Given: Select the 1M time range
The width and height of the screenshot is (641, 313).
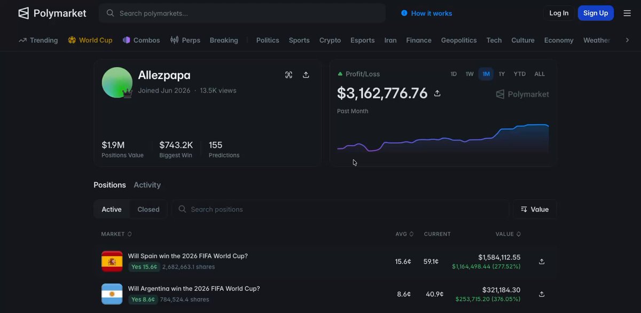Looking at the screenshot, I should coord(486,74).
